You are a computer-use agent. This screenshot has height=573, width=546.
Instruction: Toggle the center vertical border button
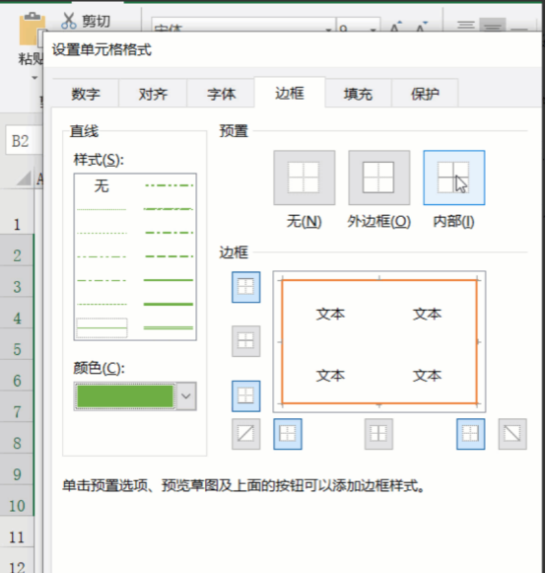378,434
